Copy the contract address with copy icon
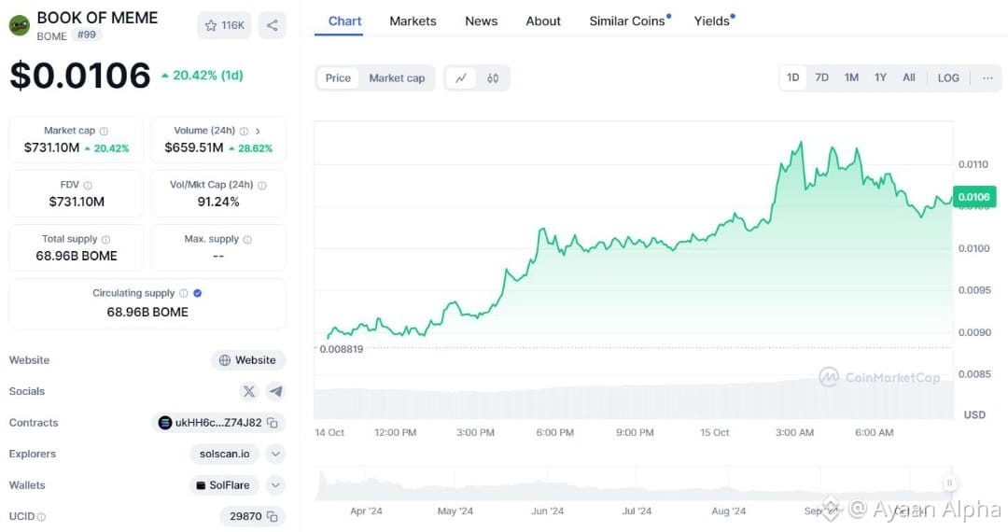 273,423
